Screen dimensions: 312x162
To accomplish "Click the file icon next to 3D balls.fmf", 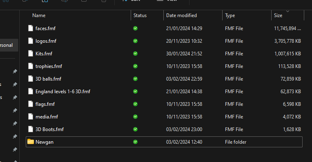I will click(x=31, y=79).
